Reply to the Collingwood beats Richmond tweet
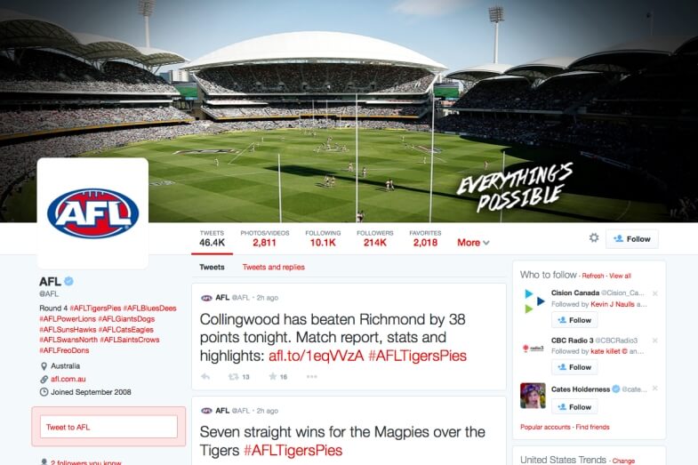 205,376
